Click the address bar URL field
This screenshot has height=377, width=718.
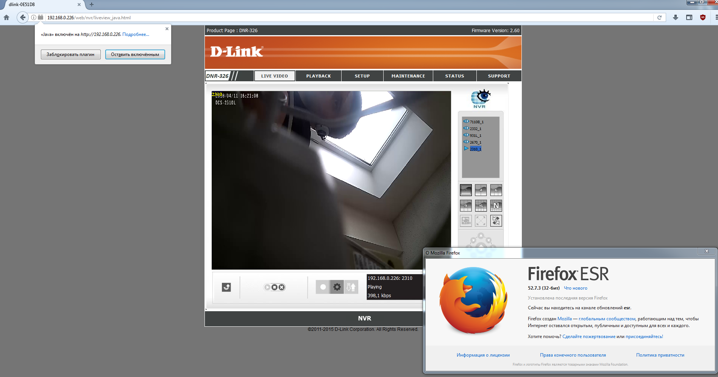click(341, 17)
